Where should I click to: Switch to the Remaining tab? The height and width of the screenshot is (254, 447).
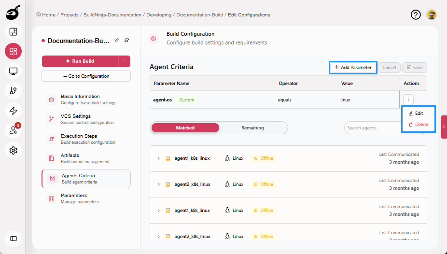(252, 127)
